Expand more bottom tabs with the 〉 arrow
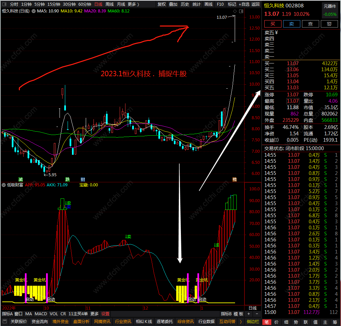 point(241,321)
